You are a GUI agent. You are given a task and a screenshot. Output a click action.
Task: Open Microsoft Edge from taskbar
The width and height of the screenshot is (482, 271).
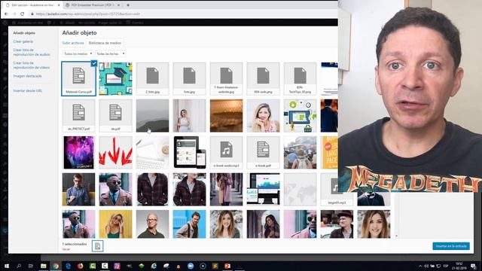(x=68, y=266)
